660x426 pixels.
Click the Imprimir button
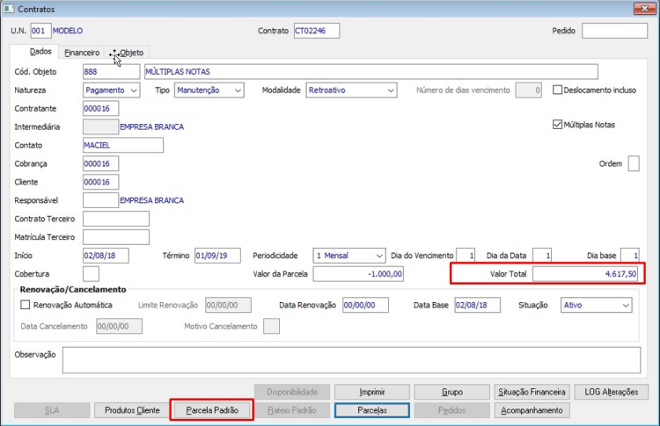372,392
